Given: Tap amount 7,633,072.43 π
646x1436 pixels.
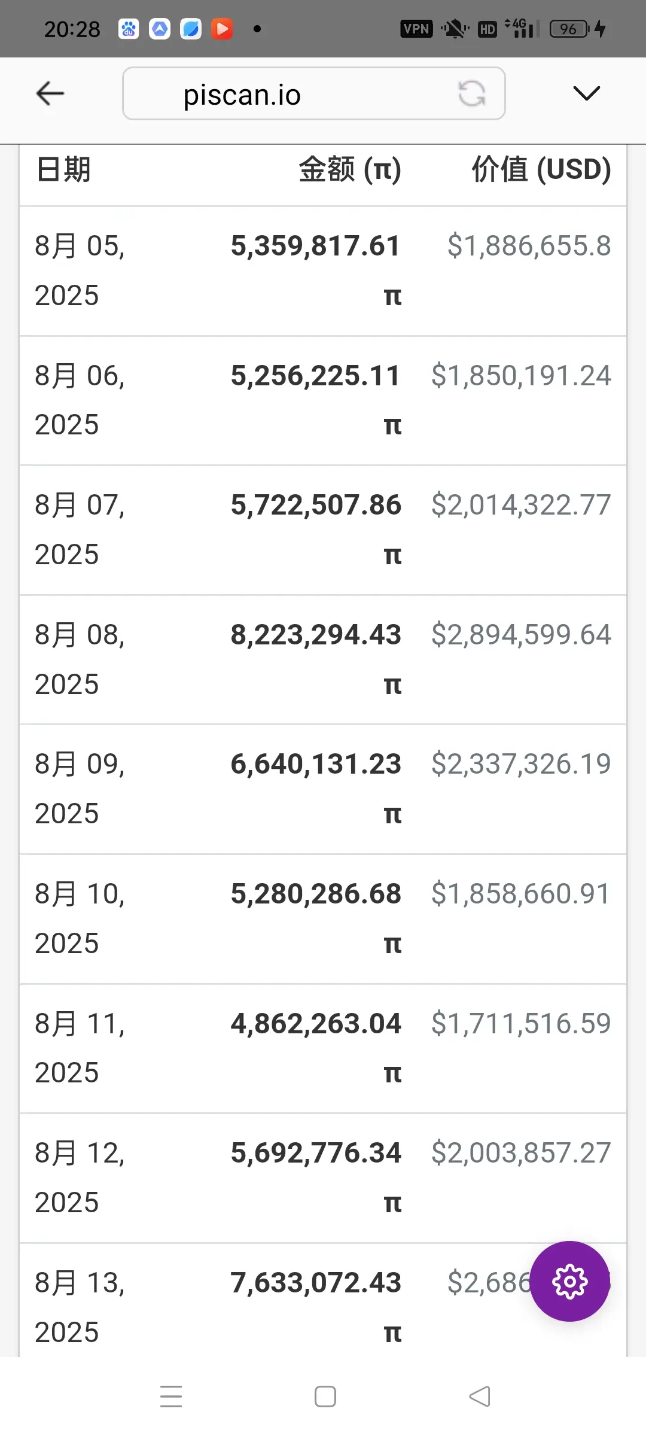Looking at the screenshot, I should pyautogui.click(x=316, y=1307).
